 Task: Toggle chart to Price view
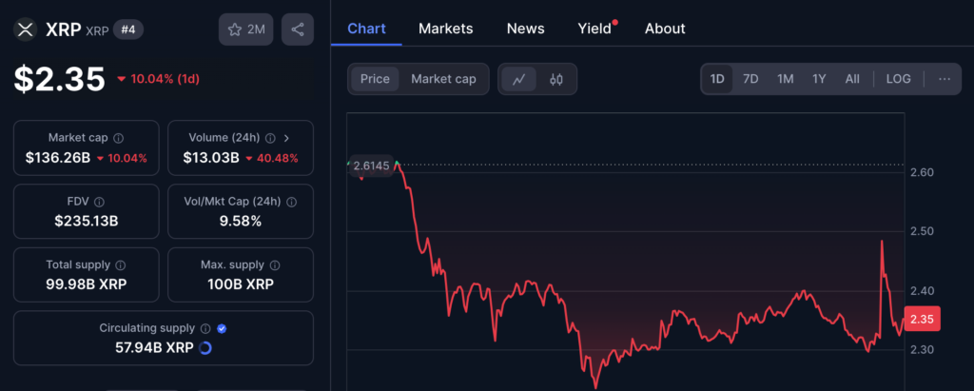tap(375, 79)
